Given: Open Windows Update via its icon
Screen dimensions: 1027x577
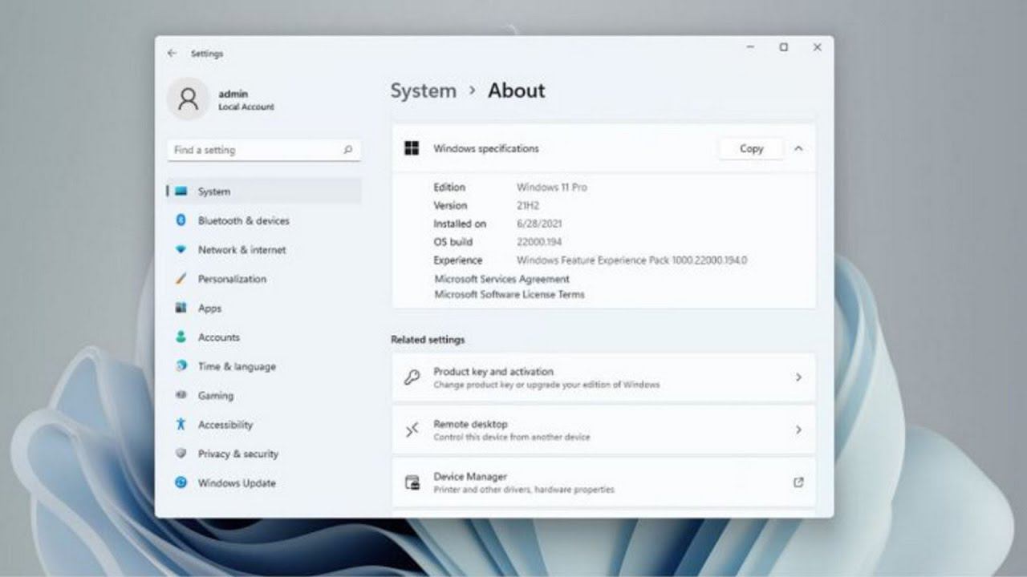Looking at the screenshot, I should [x=181, y=482].
